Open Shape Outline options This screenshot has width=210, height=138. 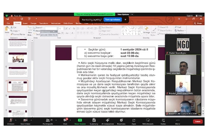click(x=165, y=30)
